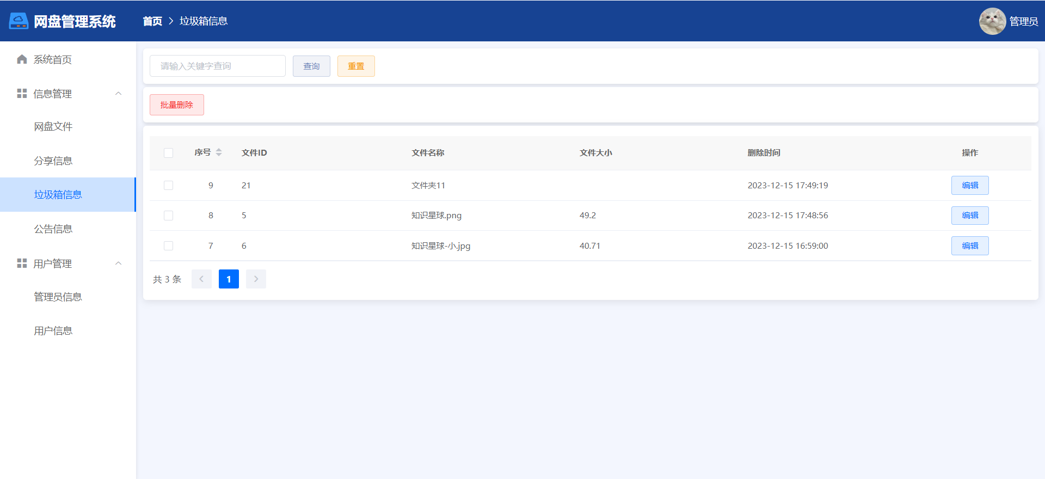Check the row for 知识星球.png
1045x479 pixels.
click(169, 216)
